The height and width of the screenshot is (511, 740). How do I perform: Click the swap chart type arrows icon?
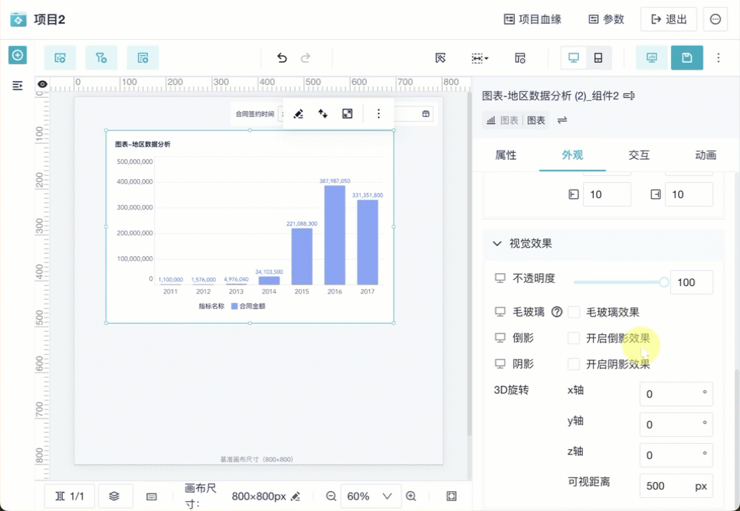(x=562, y=120)
